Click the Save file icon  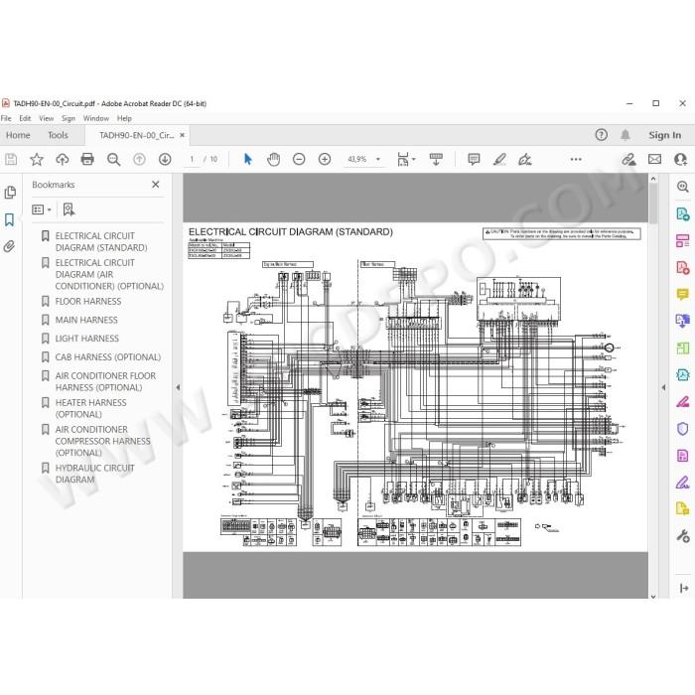click(x=11, y=159)
